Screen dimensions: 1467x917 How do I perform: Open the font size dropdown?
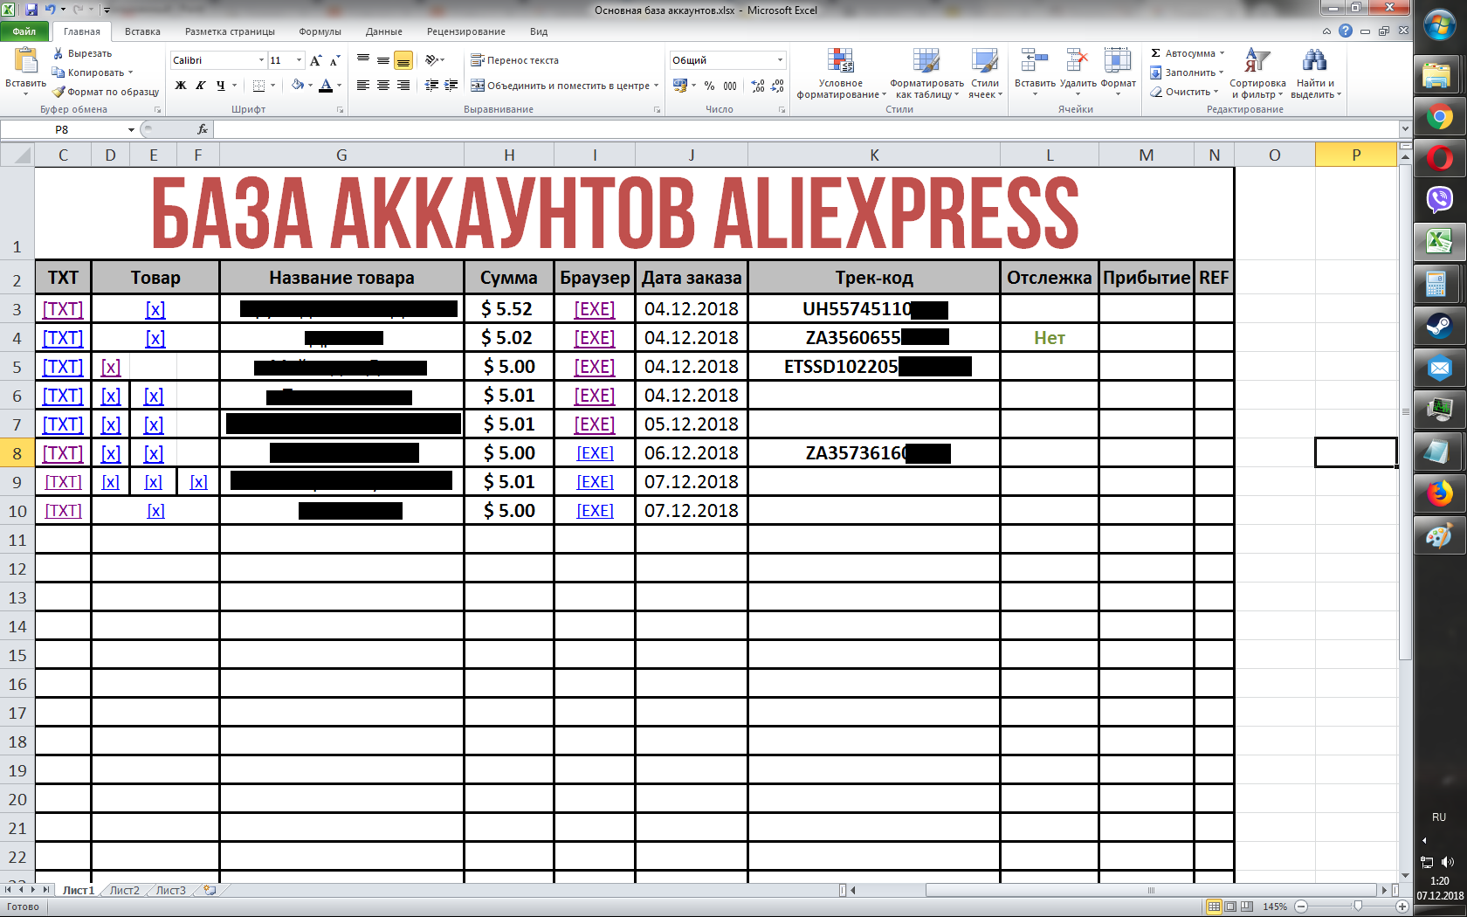pos(299,60)
